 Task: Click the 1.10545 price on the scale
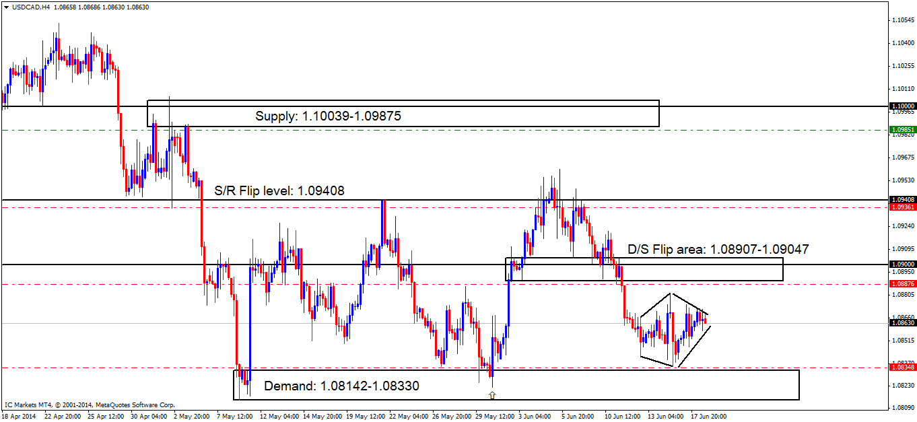click(903, 20)
